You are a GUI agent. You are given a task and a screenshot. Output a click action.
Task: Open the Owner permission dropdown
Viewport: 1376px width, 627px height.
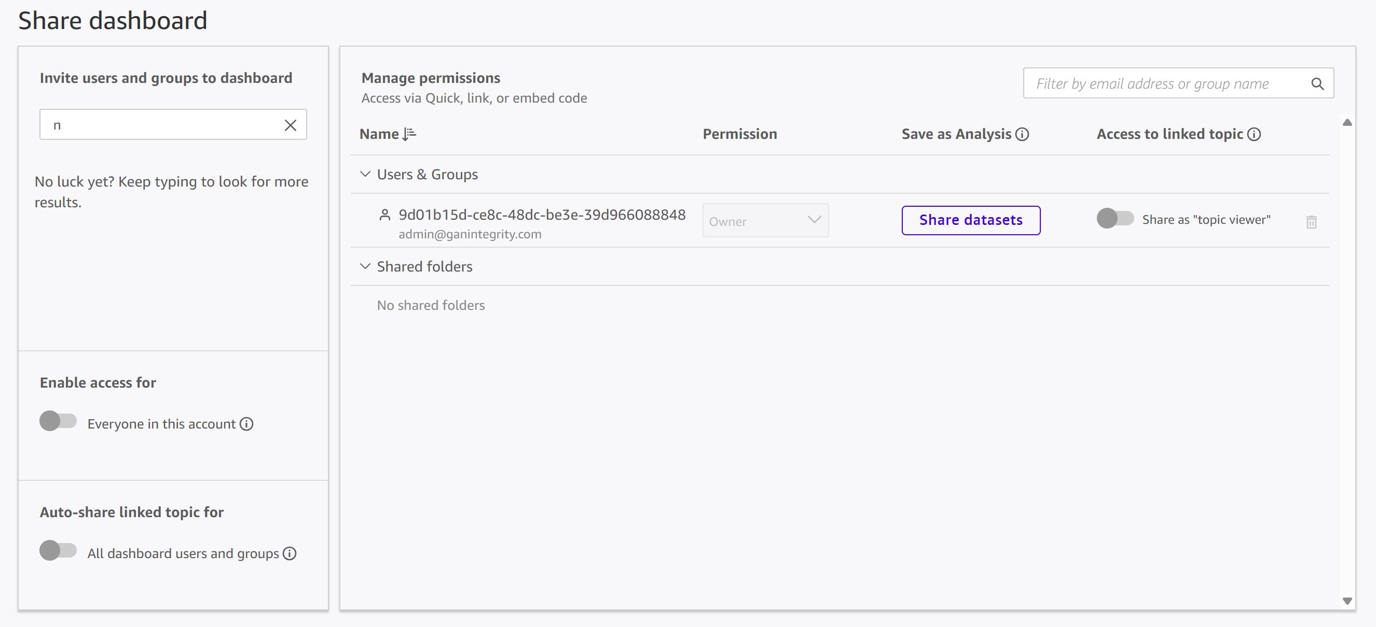765,220
